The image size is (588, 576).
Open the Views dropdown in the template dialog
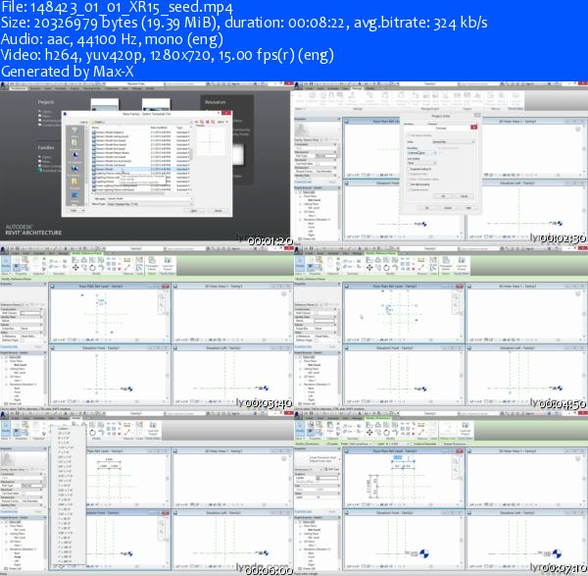tap(221, 122)
